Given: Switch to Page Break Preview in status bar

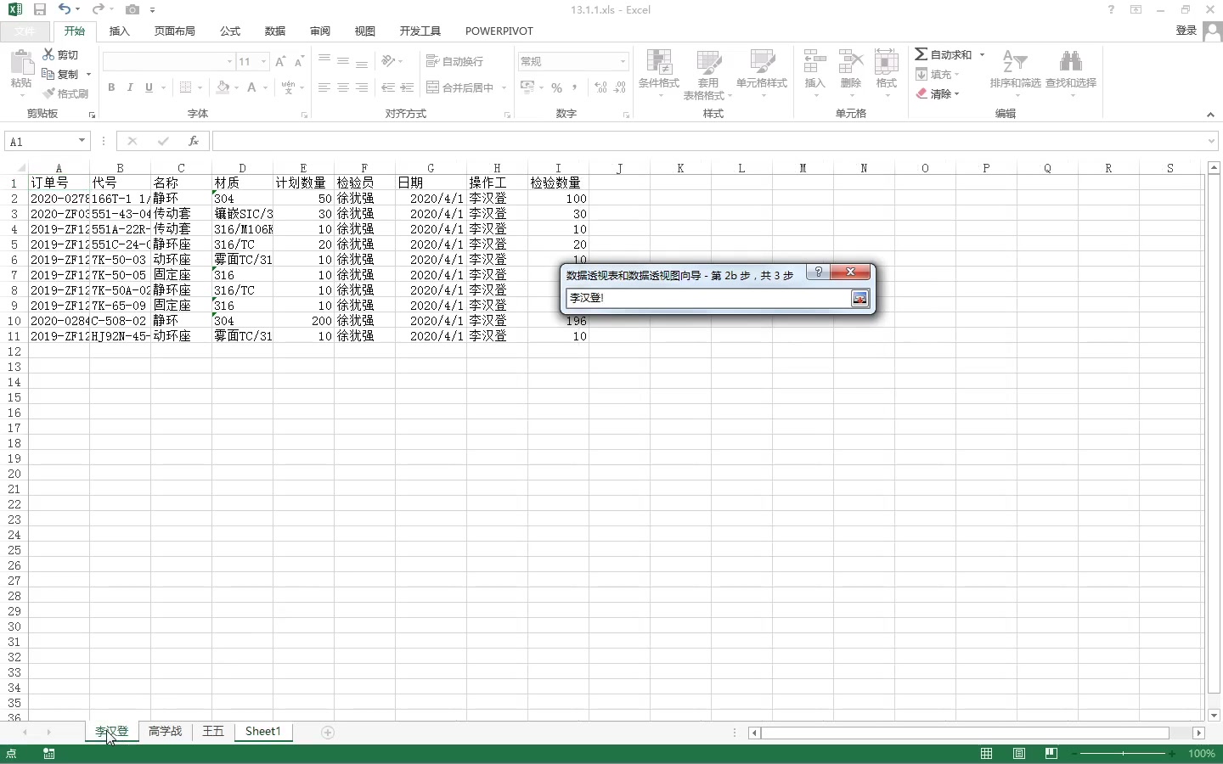Looking at the screenshot, I should [x=1051, y=753].
